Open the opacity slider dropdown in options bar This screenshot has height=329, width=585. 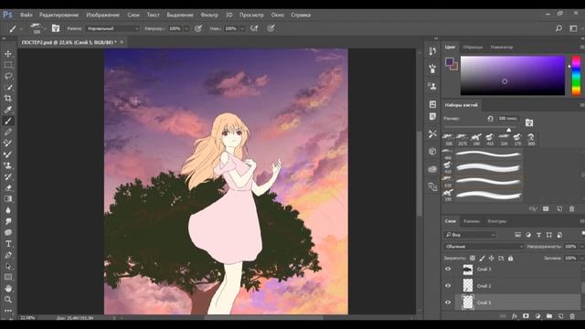[x=186, y=28]
